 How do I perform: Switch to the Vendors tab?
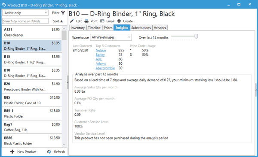pyautogui.click(x=160, y=28)
